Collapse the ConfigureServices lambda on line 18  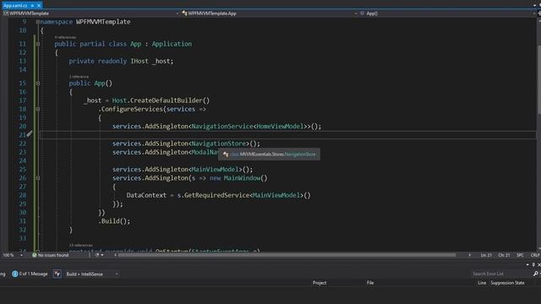click(x=38, y=109)
